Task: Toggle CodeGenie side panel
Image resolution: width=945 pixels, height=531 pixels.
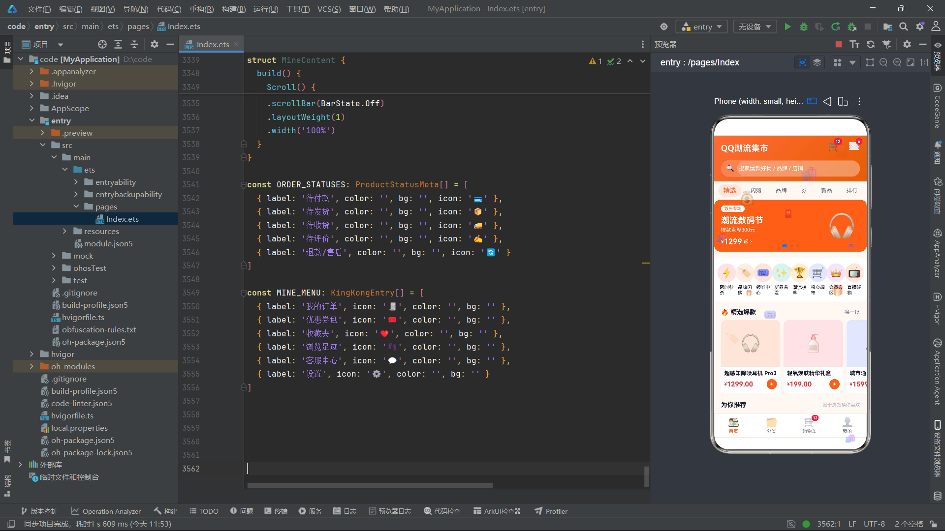Action: point(938,106)
